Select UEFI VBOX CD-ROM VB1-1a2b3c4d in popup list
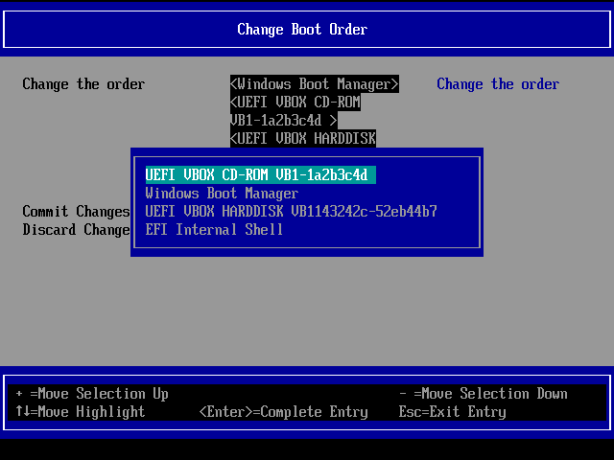The width and height of the screenshot is (614, 460). [x=260, y=174]
